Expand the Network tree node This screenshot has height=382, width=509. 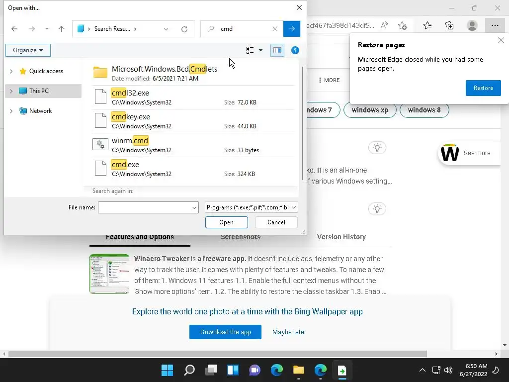pyautogui.click(x=11, y=111)
